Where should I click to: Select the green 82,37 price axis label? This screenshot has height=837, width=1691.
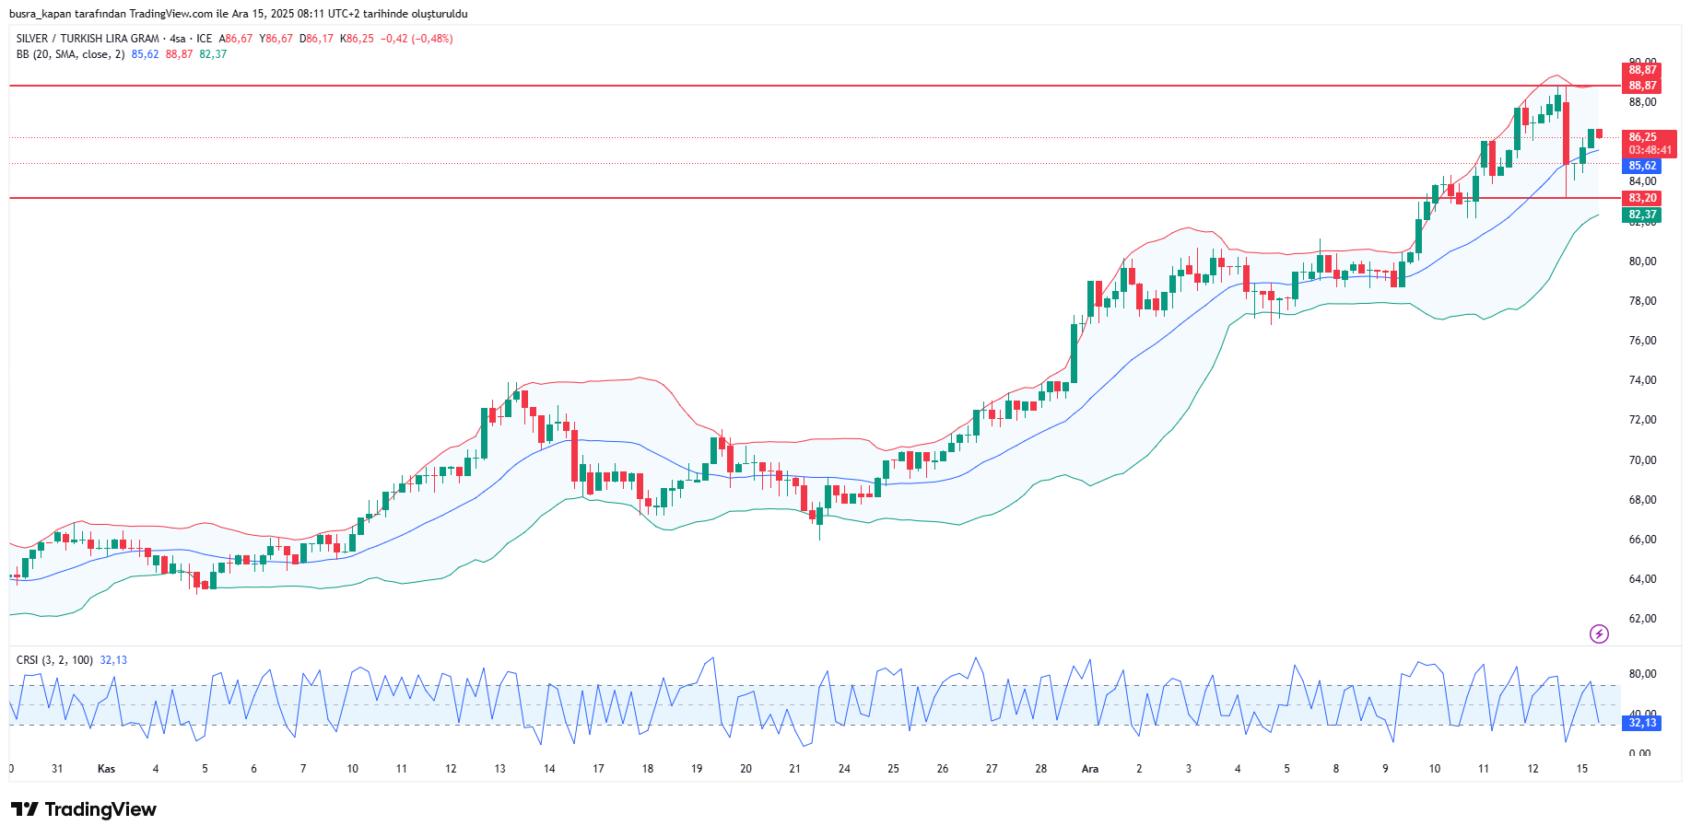1642,215
